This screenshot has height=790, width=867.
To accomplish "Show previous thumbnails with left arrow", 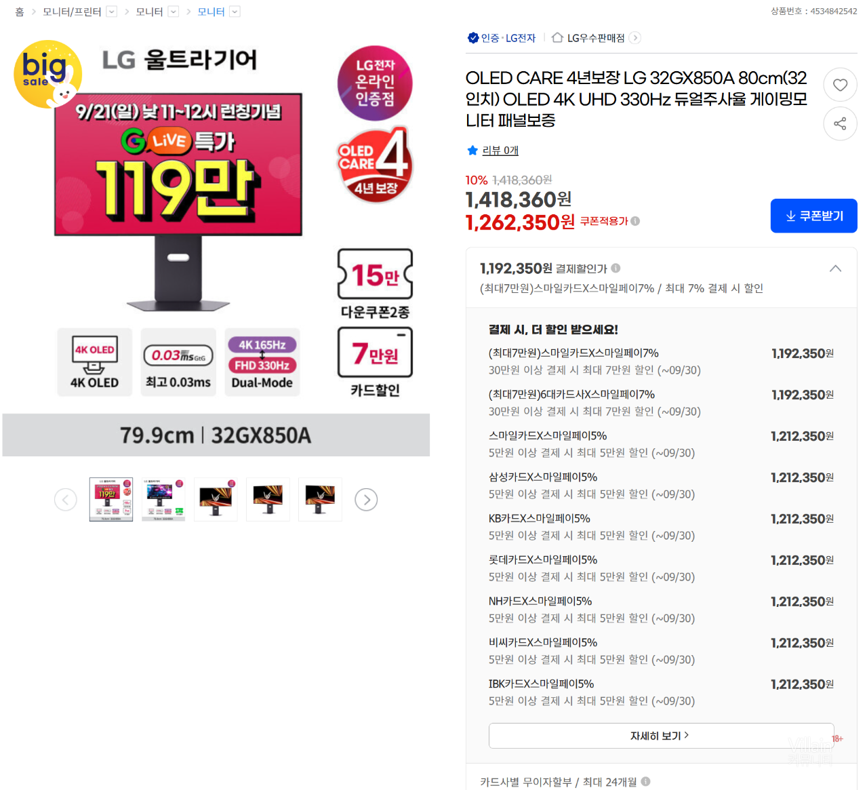I will [66, 500].
